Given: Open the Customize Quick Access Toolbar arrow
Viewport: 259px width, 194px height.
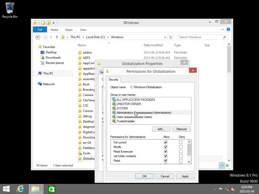Looking at the screenshot, I should pyautogui.click(x=54, y=23).
